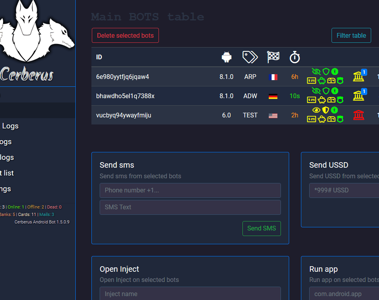379x300 pixels.
Task: Click the Send sms panel heading
Action: point(117,165)
